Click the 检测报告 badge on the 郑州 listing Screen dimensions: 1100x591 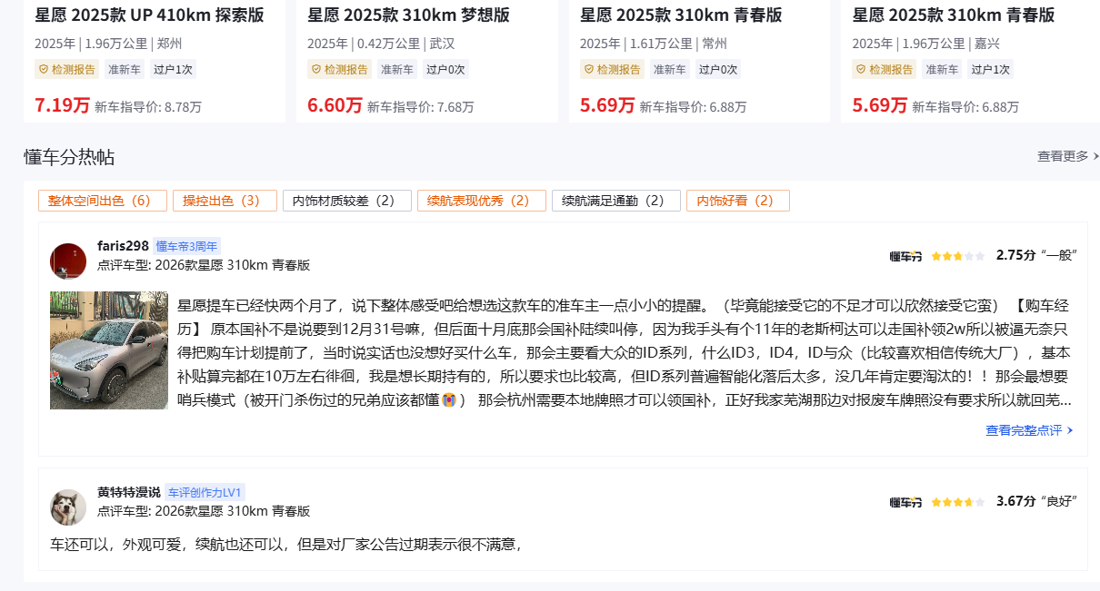67,69
